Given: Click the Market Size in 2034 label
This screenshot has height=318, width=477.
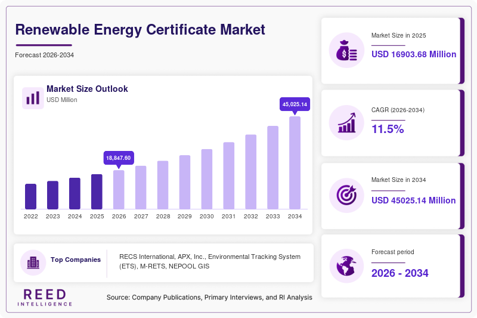Looking at the screenshot, I should click(x=398, y=180).
